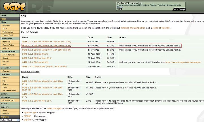Follow the 'other lanuages' link
Image resolution: width=204 pixels, height=122 pixels.
54,108
